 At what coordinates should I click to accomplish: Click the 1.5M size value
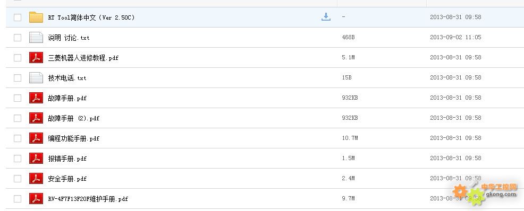click(348, 158)
